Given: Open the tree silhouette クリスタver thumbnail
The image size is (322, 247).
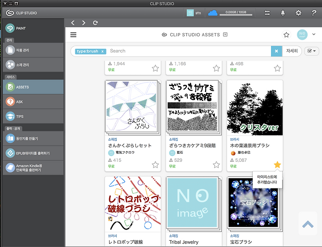Looking at the screenshot, I should 254,108.
